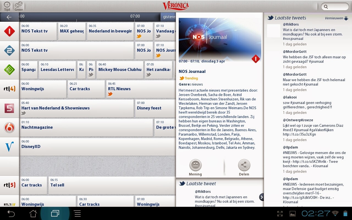Expand tweets with the round arrow button
The image size is (352, 220).
pyautogui.click(x=262, y=197)
